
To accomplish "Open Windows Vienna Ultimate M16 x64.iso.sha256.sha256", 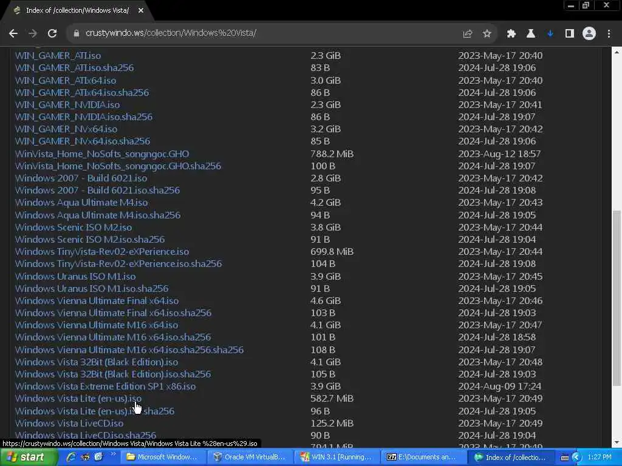I will (x=129, y=350).
